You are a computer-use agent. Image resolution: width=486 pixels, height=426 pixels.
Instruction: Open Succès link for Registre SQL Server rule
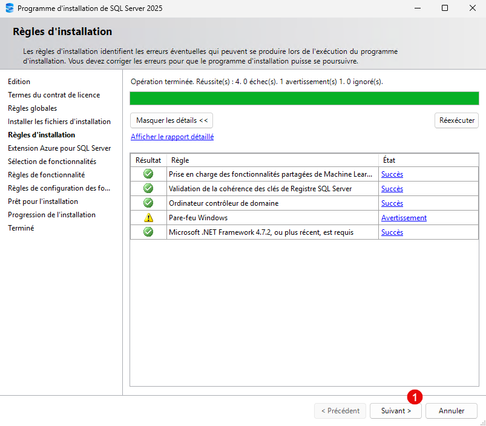click(392, 189)
